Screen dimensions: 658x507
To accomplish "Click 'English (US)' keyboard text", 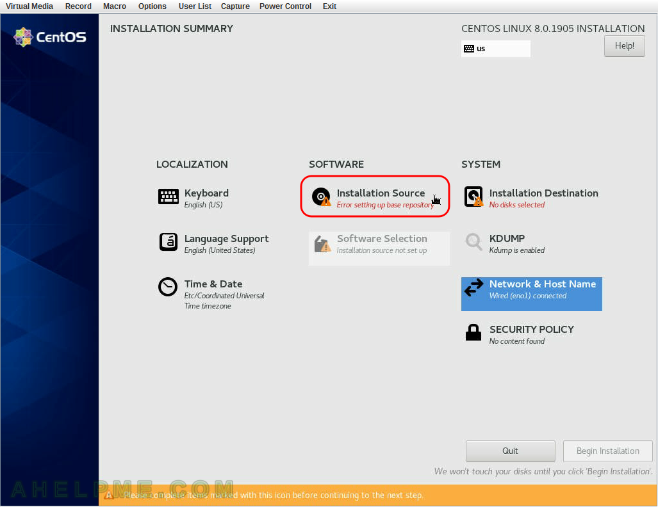I will (203, 205).
